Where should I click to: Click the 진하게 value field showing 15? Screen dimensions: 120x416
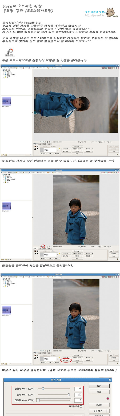coord(78,389)
